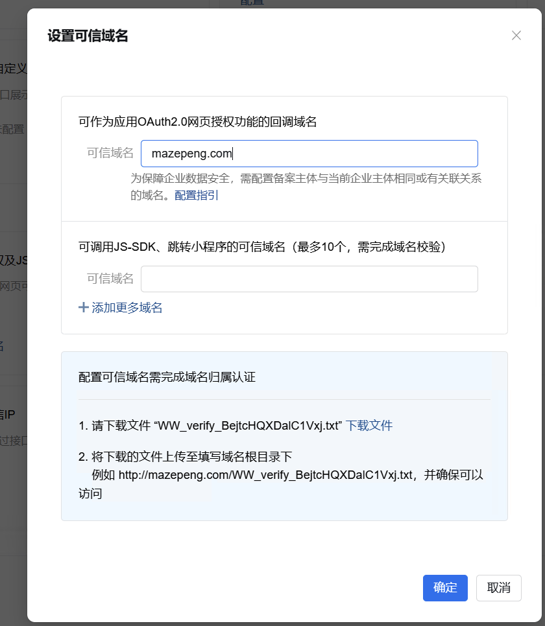
Task: Open the 配置指引 configuration guide
Action: tap(197, 195)
